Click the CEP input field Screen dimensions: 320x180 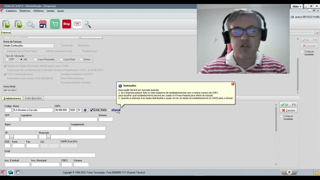[x=12, y=119]
